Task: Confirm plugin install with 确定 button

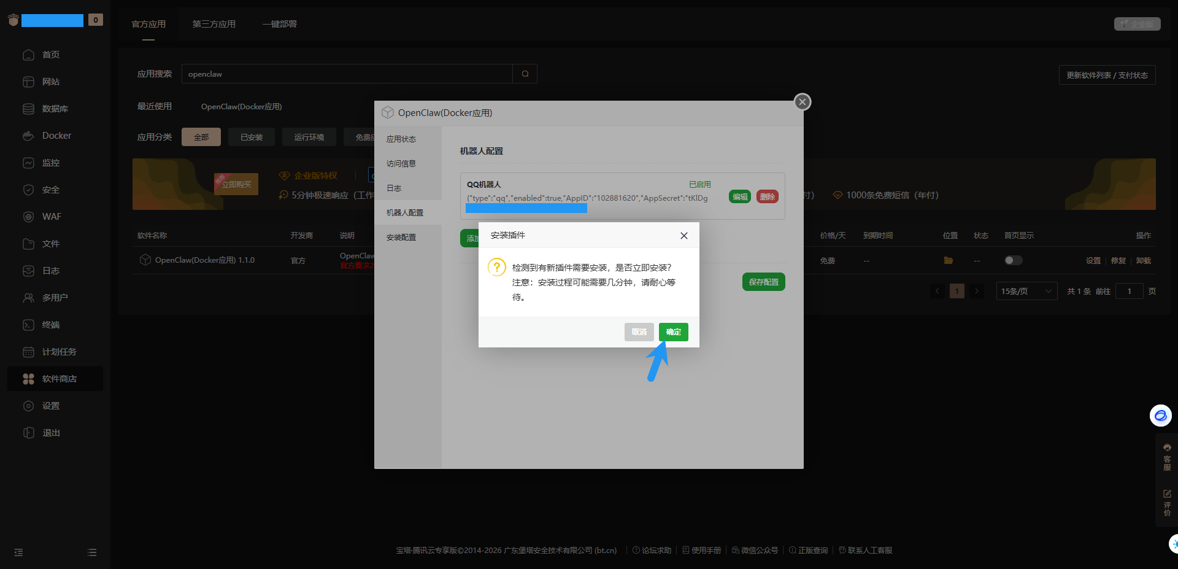Action: coord(673,332)
